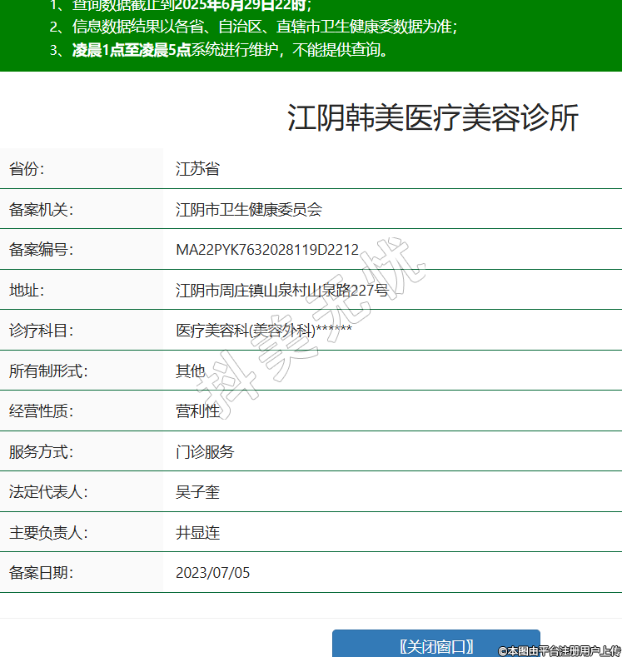Click the 经营性质 value 营利性

(x=197, y=411)
